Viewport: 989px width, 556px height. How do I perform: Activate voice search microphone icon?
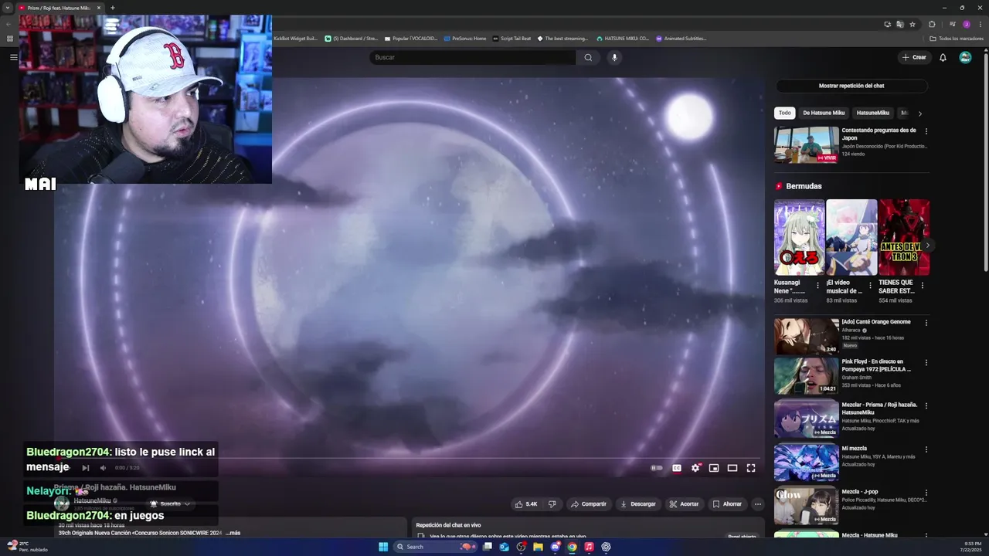(614, 57)
